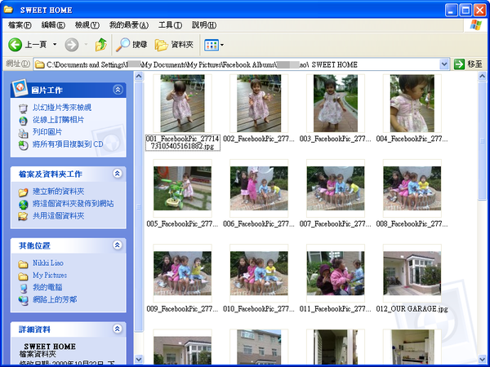Click the share this folder icon
This screenshot has width=490, height=367.
(23, 216)
